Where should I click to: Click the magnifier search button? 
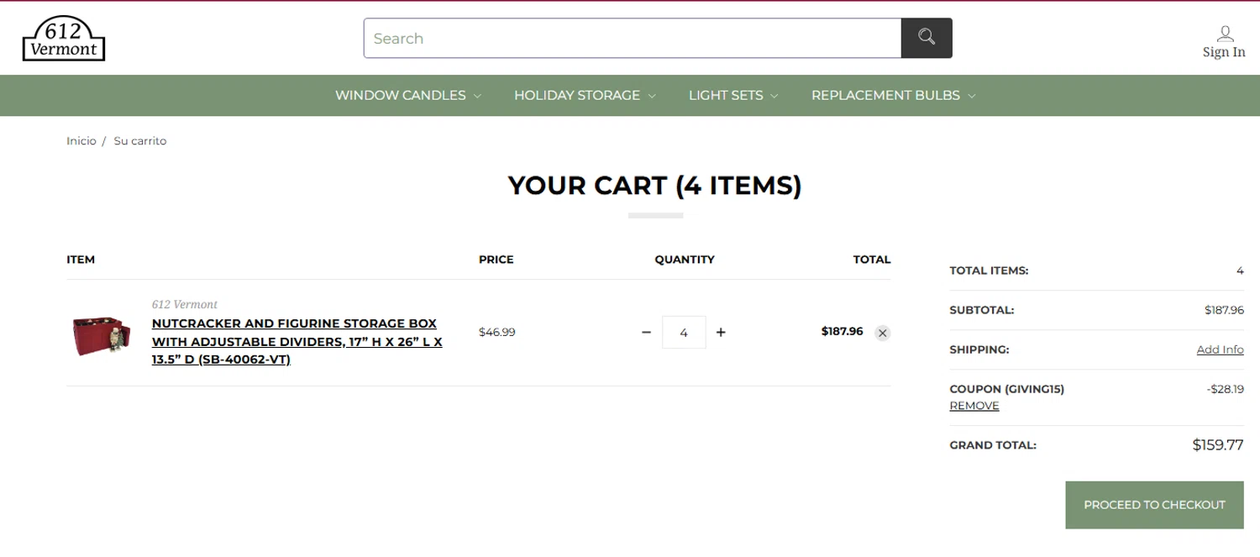[x=927, y=38]
